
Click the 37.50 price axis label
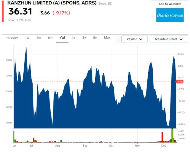point(9,76)
